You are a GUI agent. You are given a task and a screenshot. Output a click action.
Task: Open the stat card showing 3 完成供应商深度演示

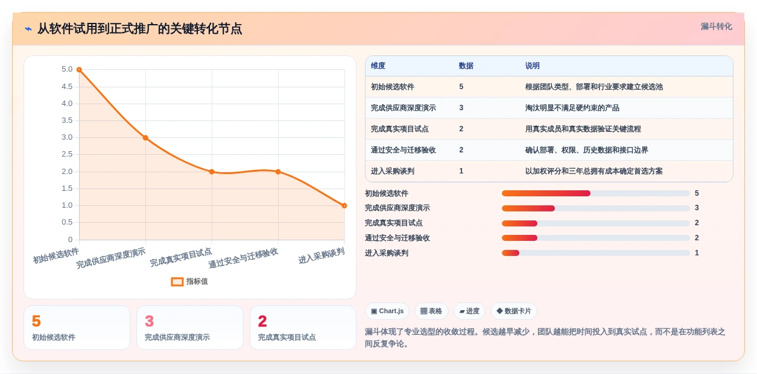tap(190, 328)
